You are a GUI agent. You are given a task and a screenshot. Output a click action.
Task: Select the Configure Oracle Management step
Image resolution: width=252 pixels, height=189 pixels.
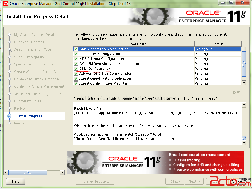click(x=39, y=87)
